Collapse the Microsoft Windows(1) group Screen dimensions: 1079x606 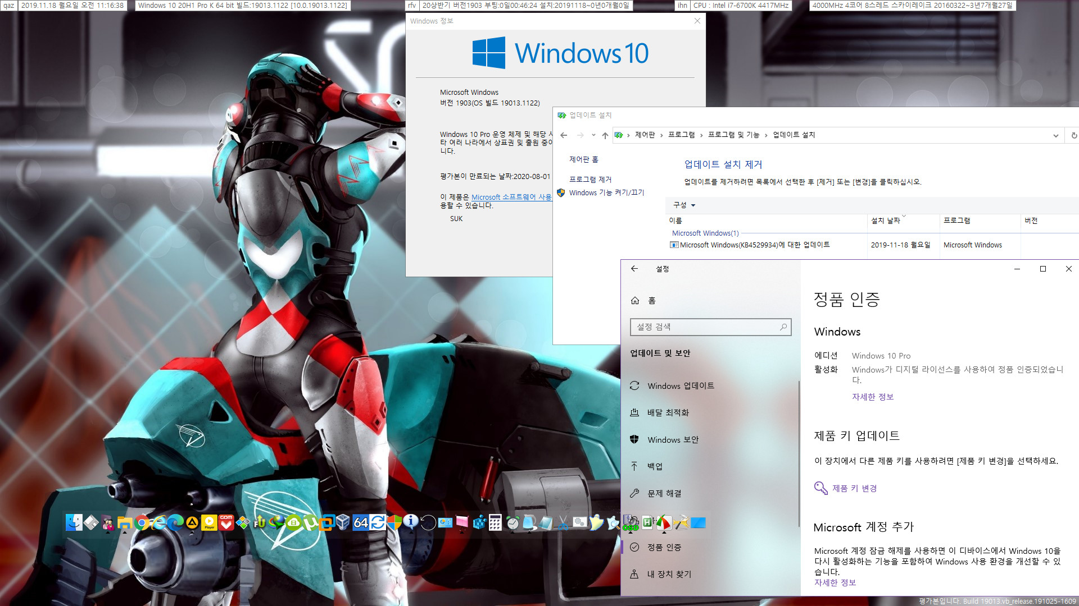(x=705, y=233)
